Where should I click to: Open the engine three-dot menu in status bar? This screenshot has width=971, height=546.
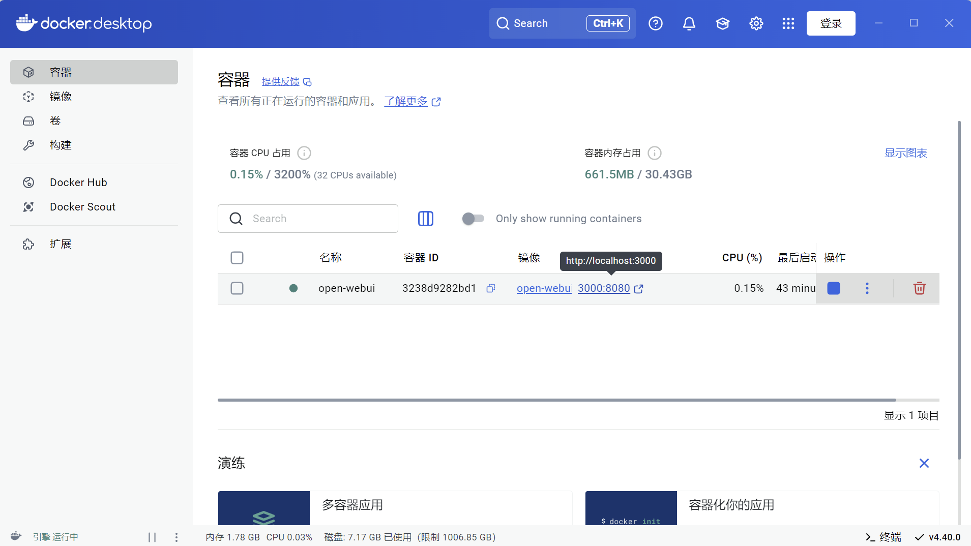click(176, 537)
